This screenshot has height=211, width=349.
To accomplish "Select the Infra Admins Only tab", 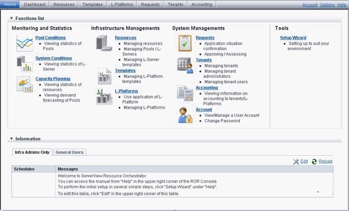I will pyautogui.click(x=32, y=152).
